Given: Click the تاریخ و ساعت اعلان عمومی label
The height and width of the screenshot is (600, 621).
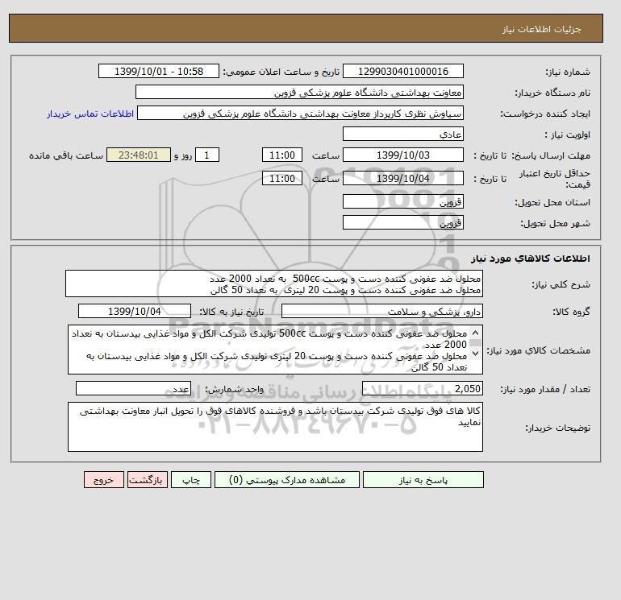Looking at the screenshot, I should click(x=281, y=72).
